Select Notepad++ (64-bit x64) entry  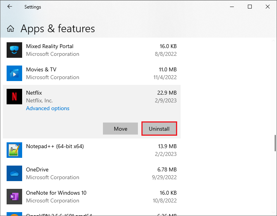point(55,146)
